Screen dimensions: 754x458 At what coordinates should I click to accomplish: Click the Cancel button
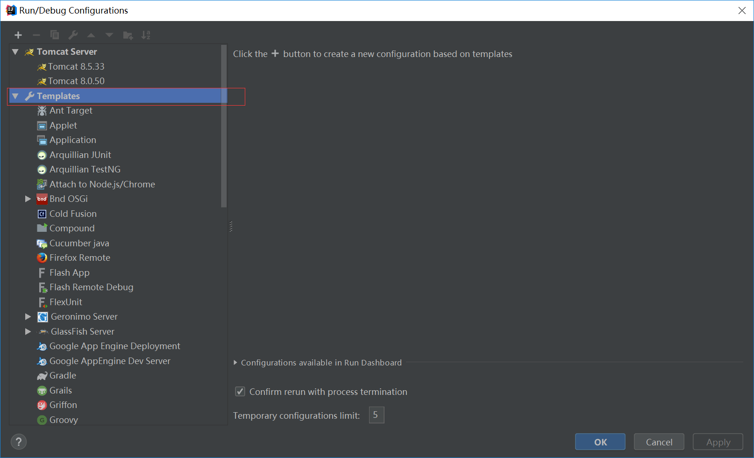[659, 442]
